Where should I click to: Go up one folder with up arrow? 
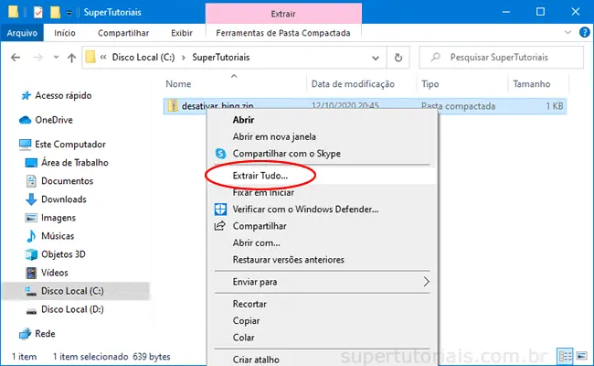[71, 58]
